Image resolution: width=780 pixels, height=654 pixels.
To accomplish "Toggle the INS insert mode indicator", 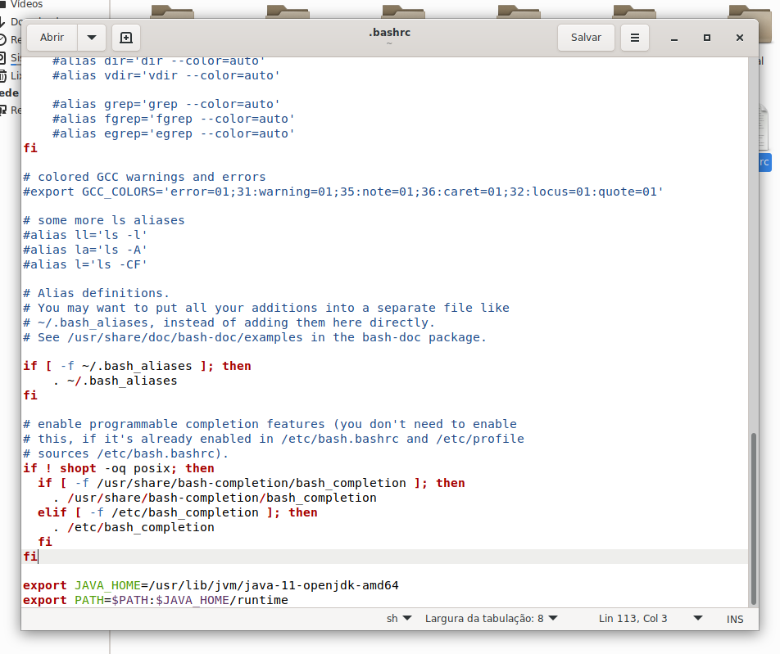I will [x=735, y=619].
